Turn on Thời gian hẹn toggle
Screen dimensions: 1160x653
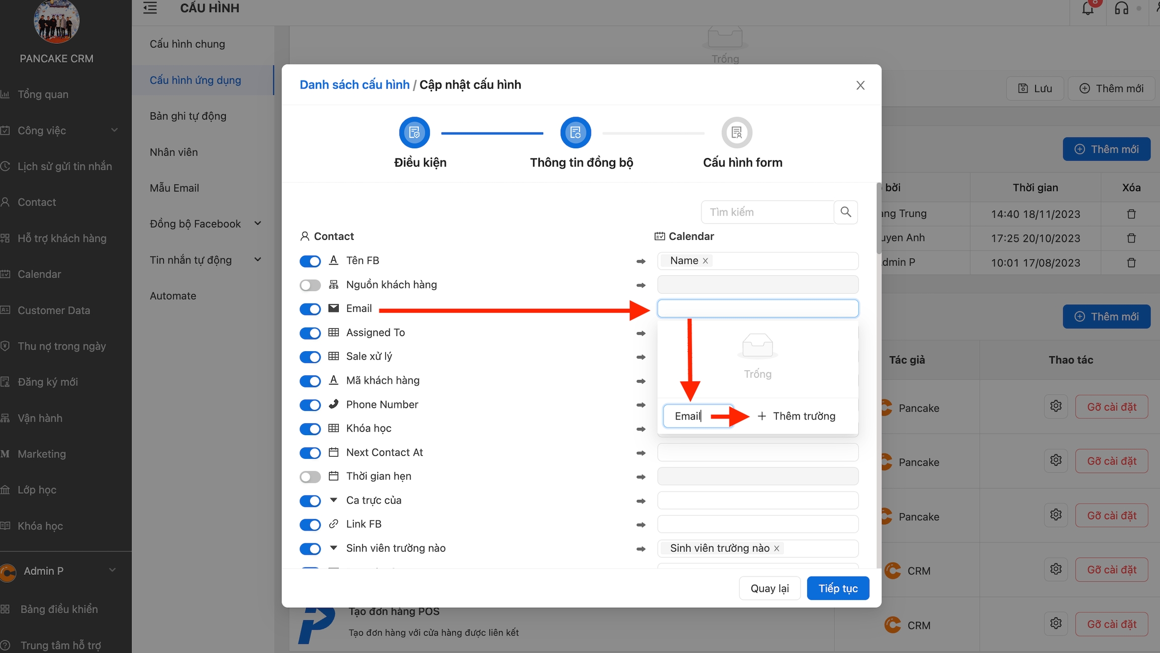point(310,476)
